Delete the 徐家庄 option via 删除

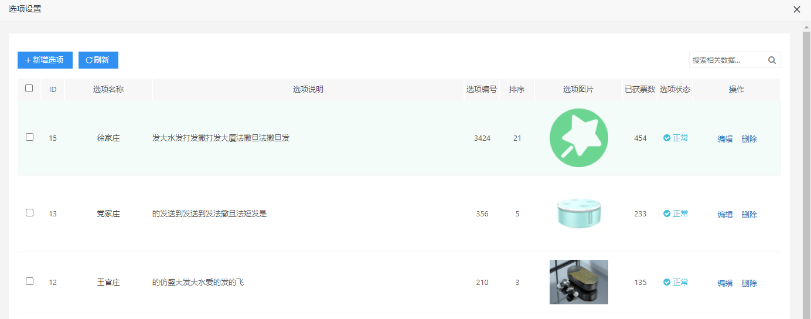(x=749, y=139)
